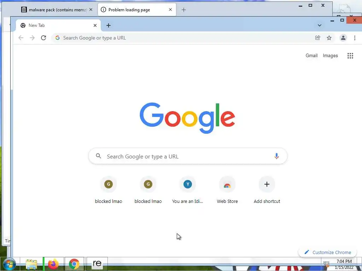Open the Web Store shortcut

point(227,191)
